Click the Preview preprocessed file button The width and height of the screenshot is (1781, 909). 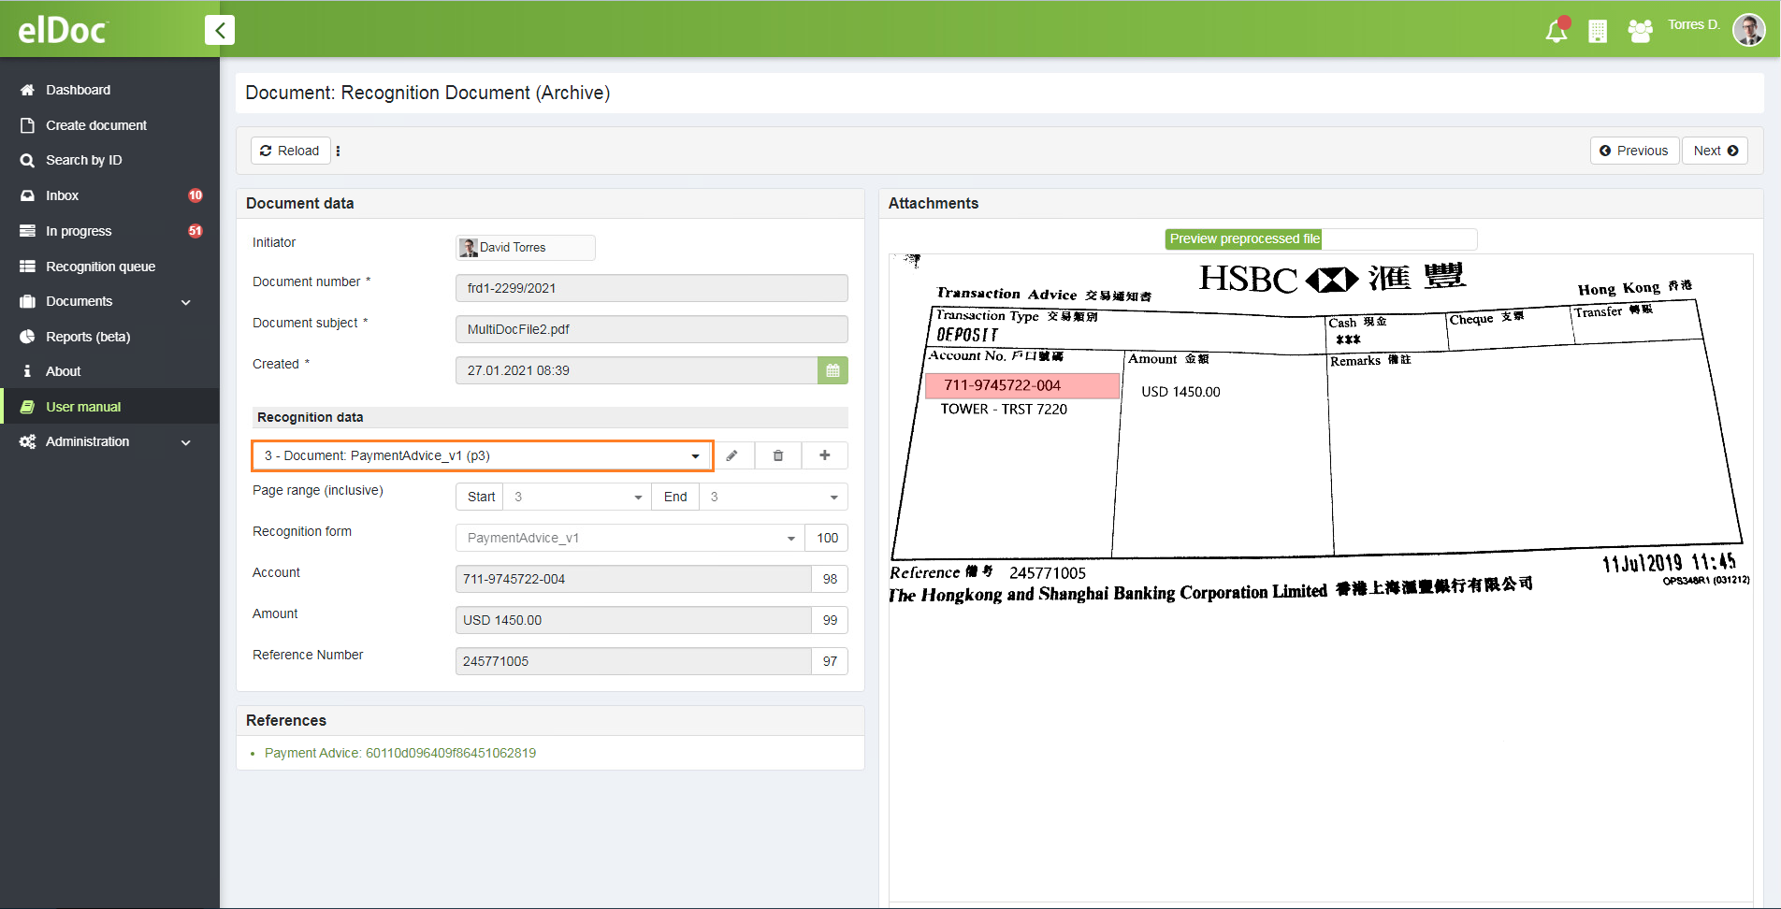click(1243, 238)
